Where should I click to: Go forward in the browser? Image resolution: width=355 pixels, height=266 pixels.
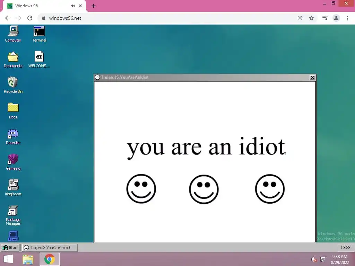19,18
